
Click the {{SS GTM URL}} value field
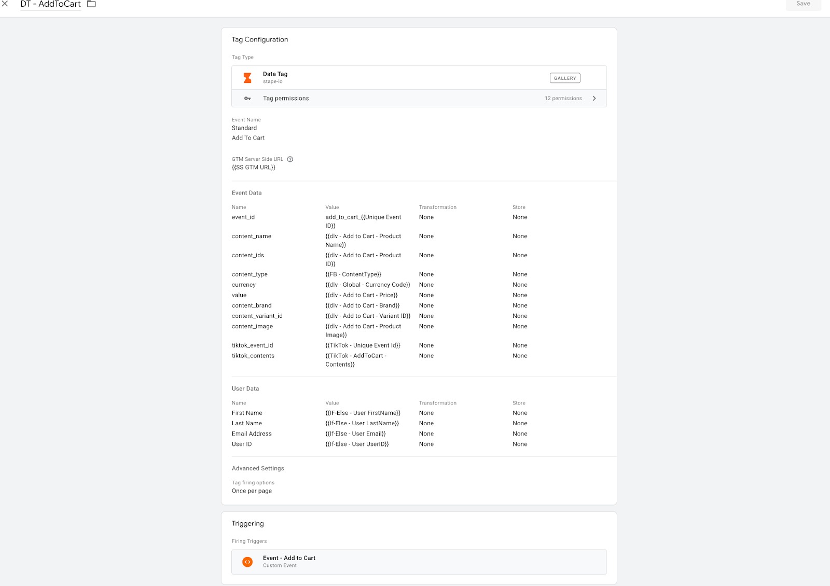tap(254, 167)
